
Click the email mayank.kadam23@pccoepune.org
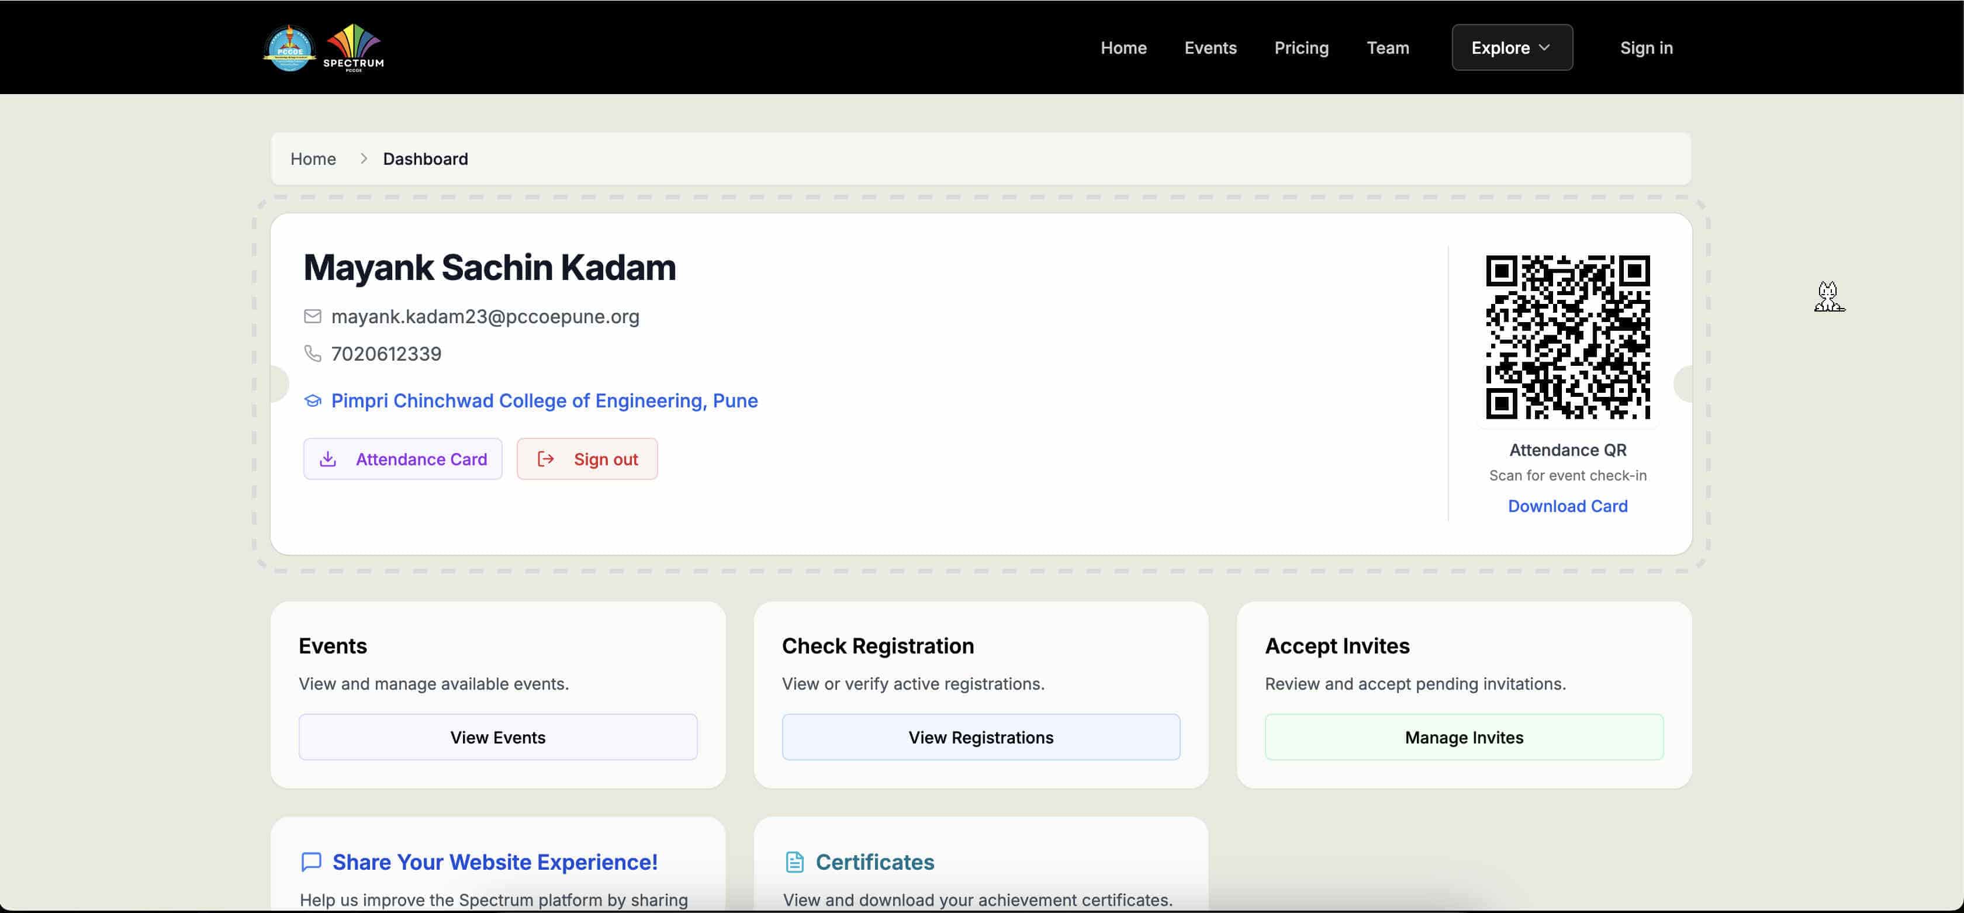click(485, 316)
